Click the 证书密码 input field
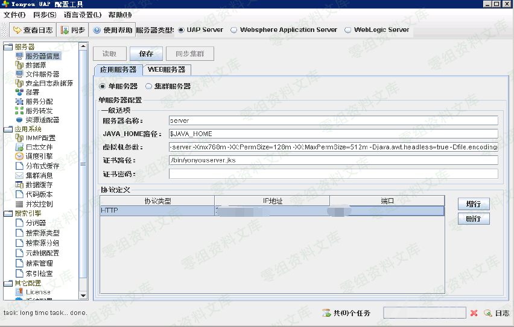The height and width of the screenshot is (327, 514). (333, 174)
